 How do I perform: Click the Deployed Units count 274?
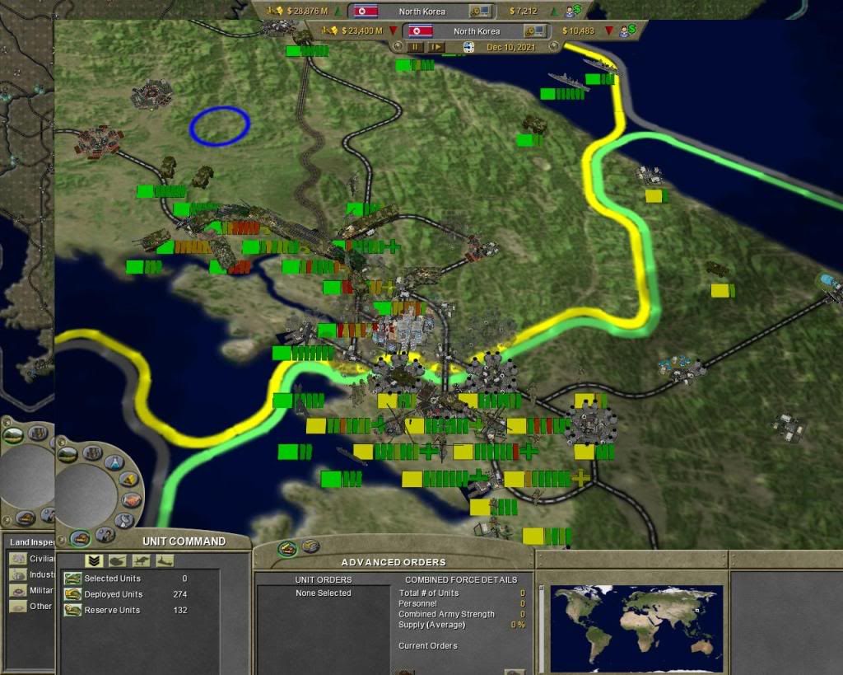180,594
